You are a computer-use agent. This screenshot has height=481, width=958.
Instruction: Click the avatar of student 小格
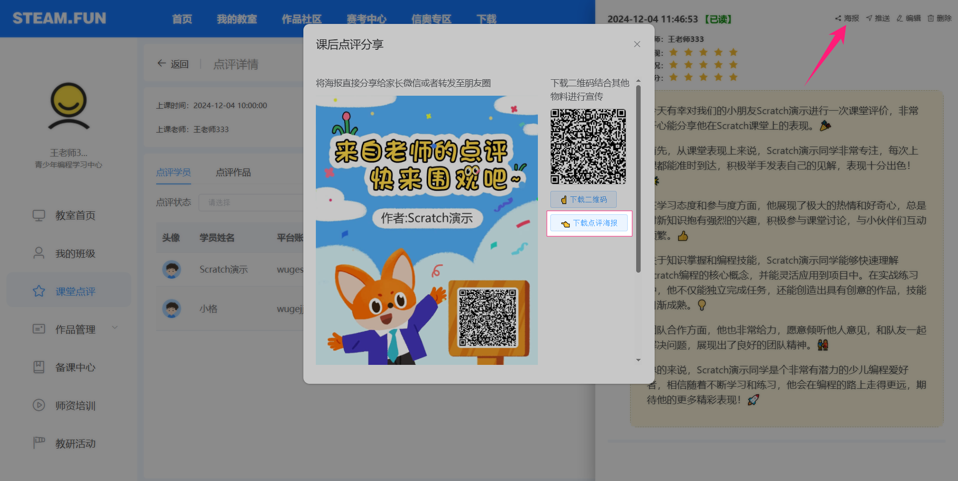172,309
